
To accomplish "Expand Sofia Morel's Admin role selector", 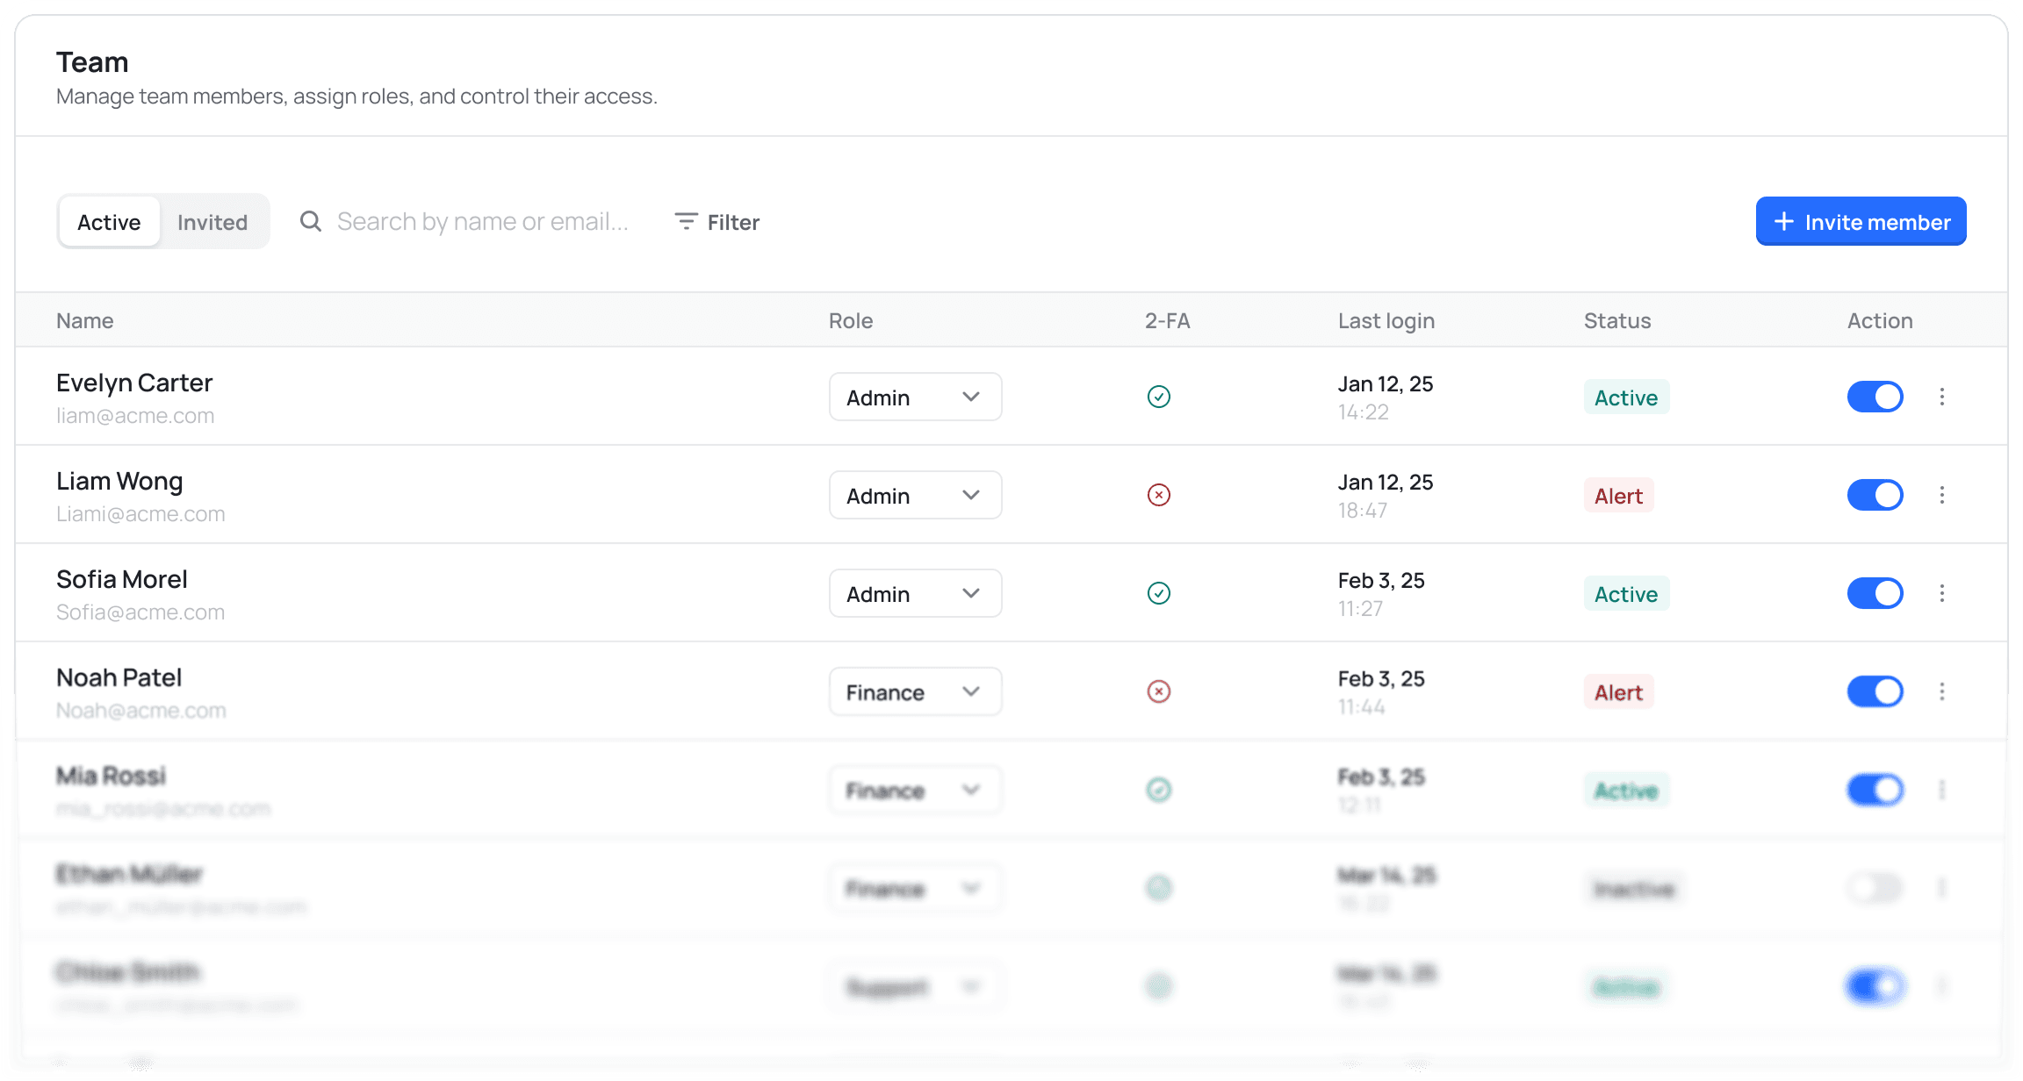I will [x=915, y=593].
